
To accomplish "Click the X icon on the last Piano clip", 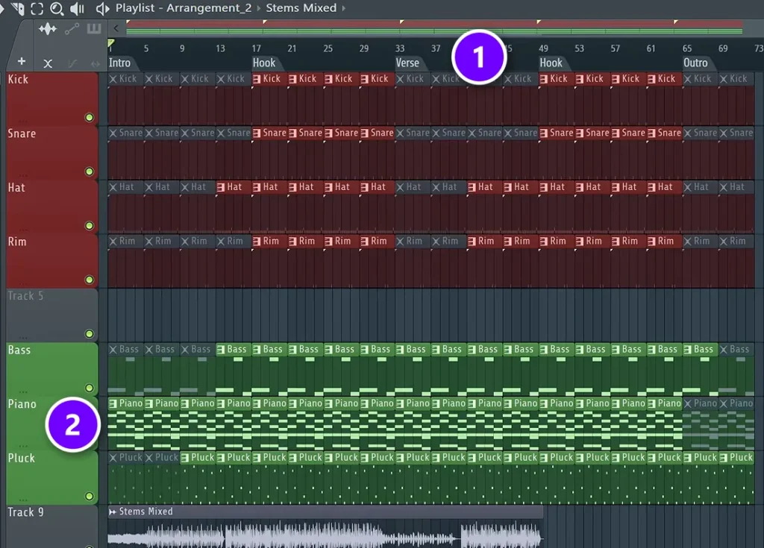I will pyautogui.click(x=724, y=403).
